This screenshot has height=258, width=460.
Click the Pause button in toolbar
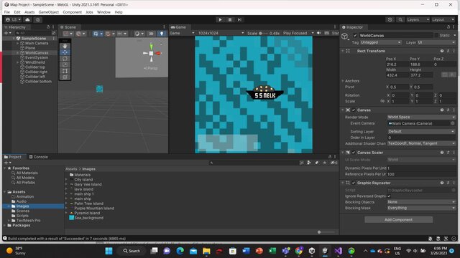230,19
